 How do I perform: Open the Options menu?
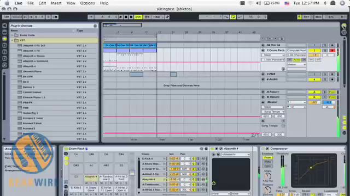87,3
